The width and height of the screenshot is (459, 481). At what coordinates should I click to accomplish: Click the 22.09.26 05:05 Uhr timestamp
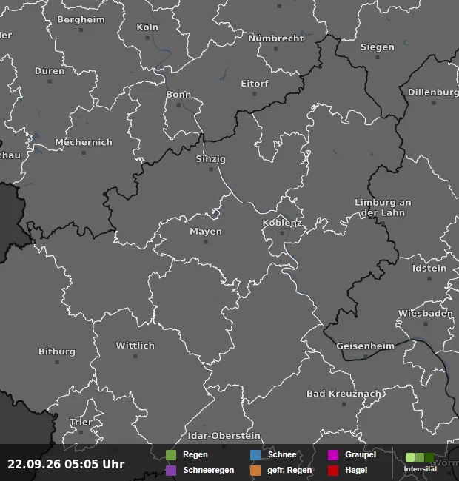(66, 464)
